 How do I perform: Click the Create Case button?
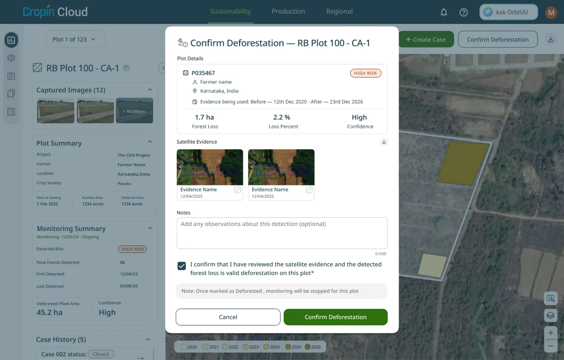pos(426,39)
